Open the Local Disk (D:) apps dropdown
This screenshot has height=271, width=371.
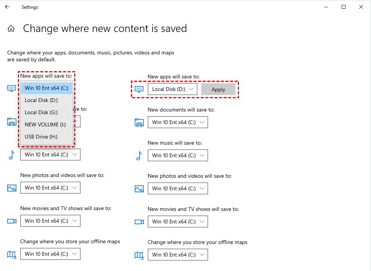[x=173, y=89]
